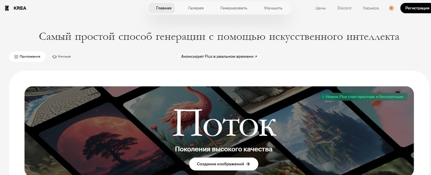Click the green dot in the Новое badge
431x175 pixels.
323,97
